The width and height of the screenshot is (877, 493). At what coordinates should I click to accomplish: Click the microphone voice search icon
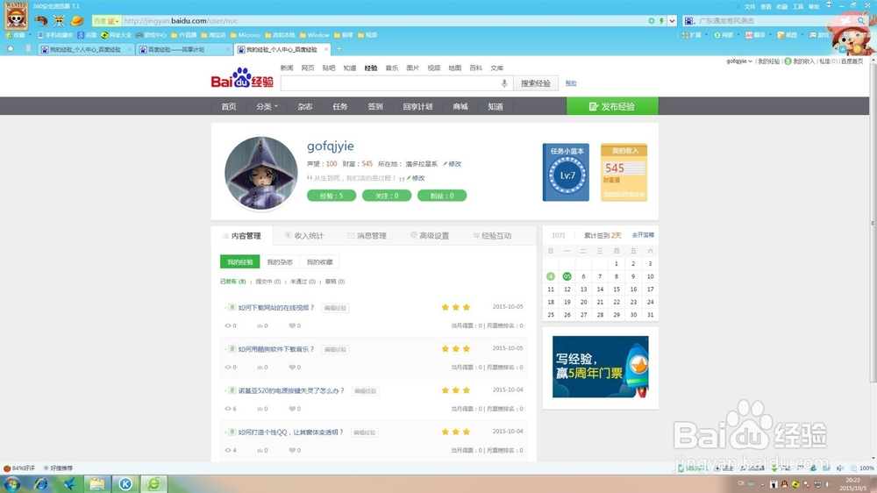(x=504, y=83)
